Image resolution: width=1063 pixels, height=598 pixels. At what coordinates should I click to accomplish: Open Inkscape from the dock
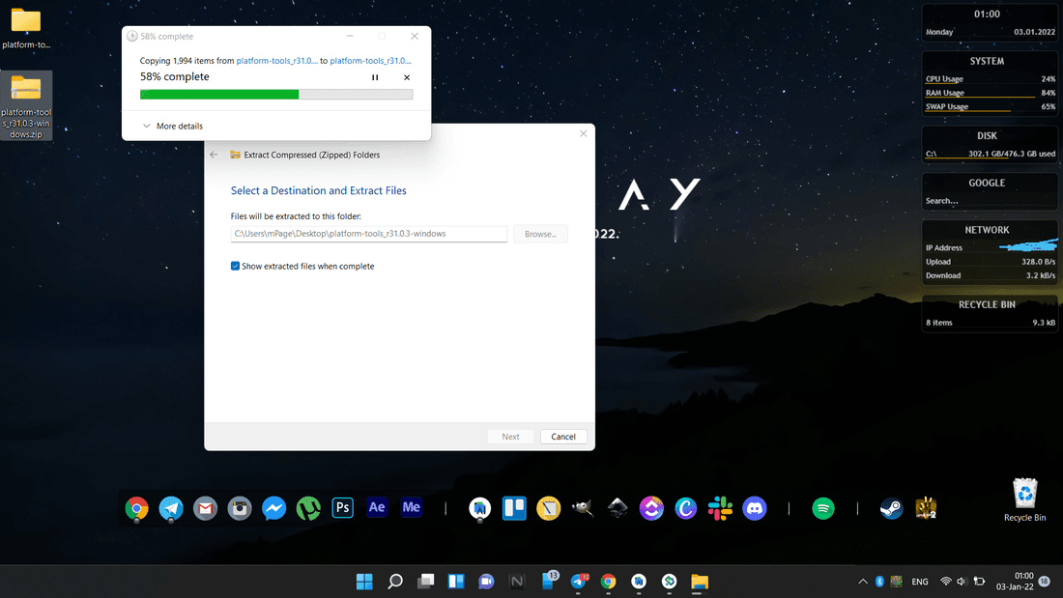point(617,508)
